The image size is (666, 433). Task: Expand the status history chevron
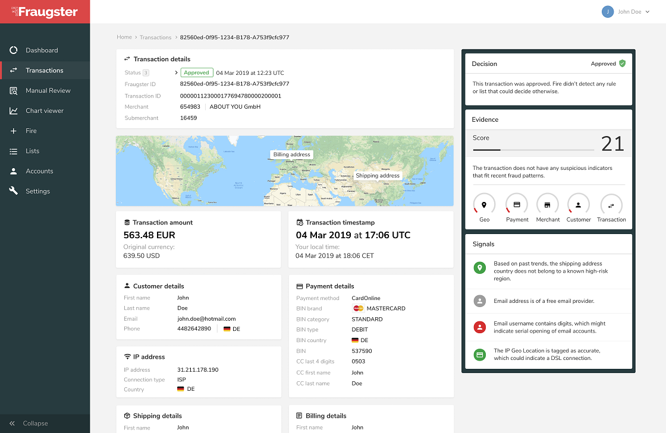pos(176,72)
